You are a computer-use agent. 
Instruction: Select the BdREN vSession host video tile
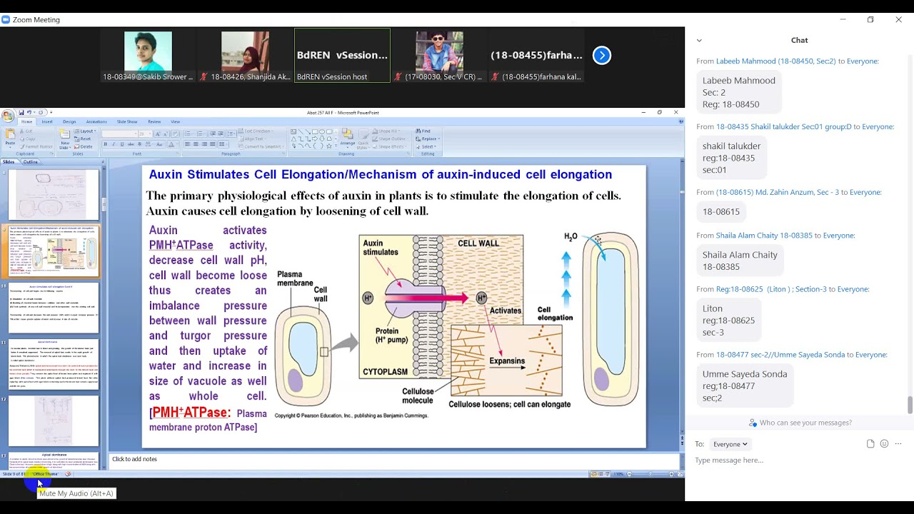[343, 56]
